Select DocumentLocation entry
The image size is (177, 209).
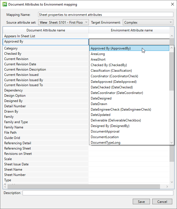[x=129, y=137]
